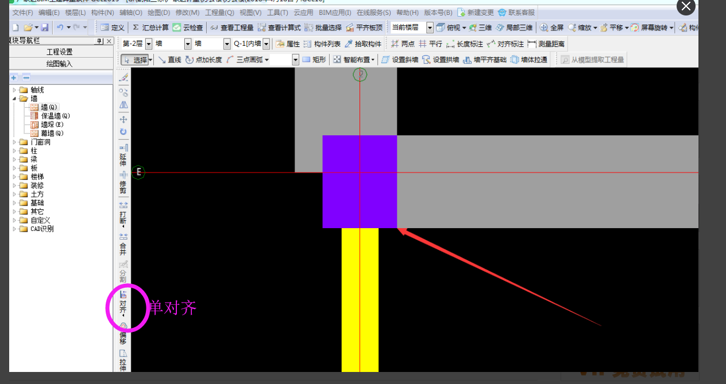Open 屏幕旋转 screen rotate dropdown

[671, 28]
